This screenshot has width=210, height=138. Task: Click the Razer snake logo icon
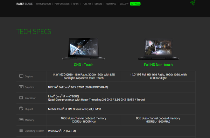pyautogui.click(x=192, y=3)
